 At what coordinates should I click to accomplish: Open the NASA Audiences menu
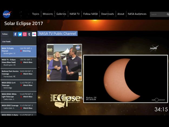137,14
